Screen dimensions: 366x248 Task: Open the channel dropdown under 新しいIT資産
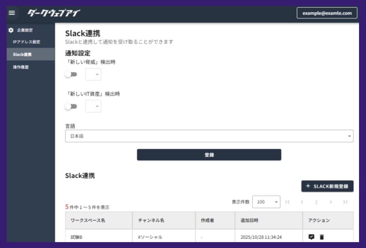click(93, 106)
